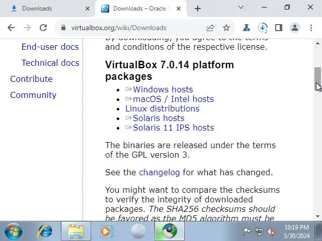The height and width of the screenshot is (241, 322).
Task: Minimize the browser window
Action: click(264, 8)
